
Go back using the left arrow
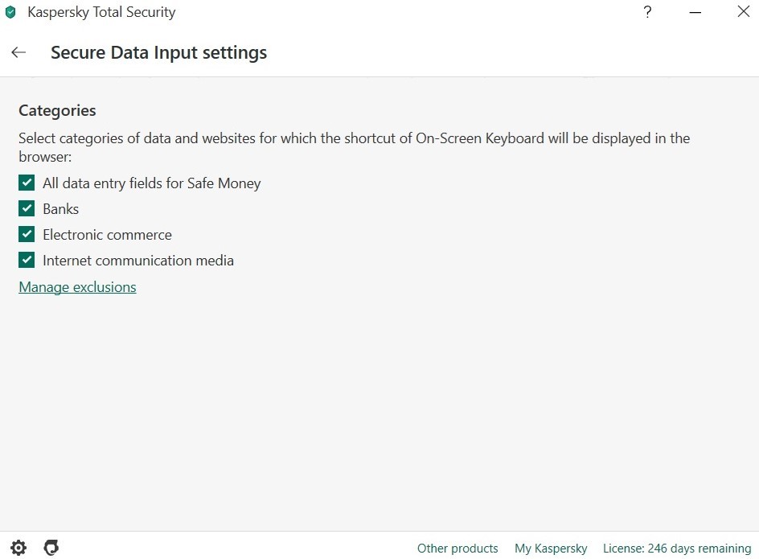[x=18, y=51]
